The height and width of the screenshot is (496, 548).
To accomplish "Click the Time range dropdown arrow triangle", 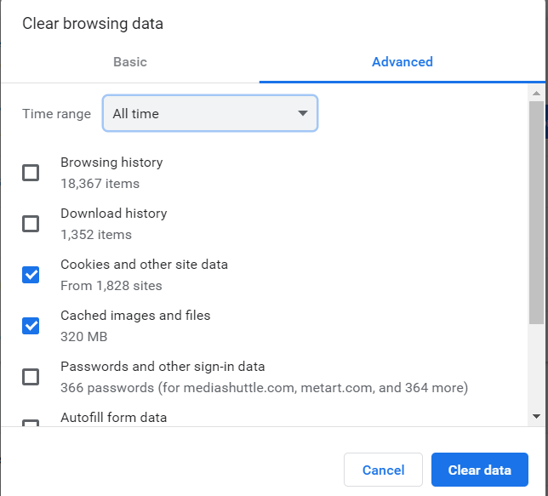I will click(x=303, y=113).
